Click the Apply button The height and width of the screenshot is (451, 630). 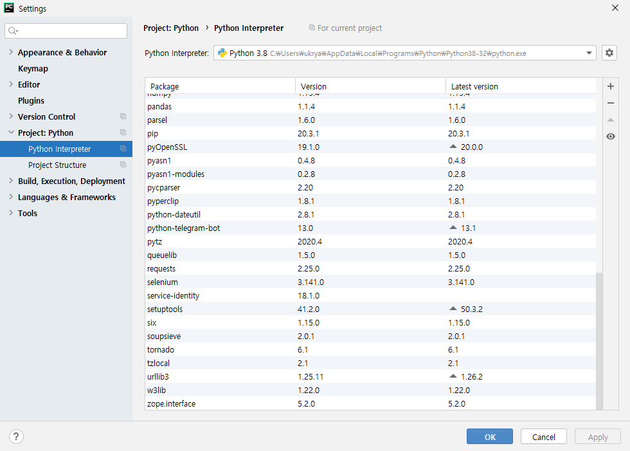(x=598, y=437)
